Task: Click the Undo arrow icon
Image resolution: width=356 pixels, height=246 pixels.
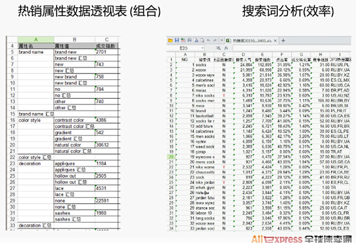Action: coord(209,40)
